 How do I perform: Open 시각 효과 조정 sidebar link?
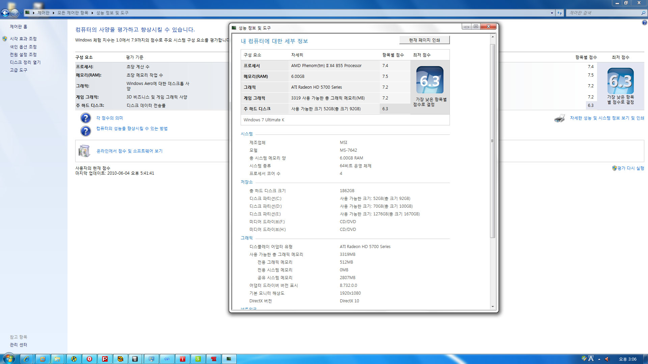tap(23, 39)
